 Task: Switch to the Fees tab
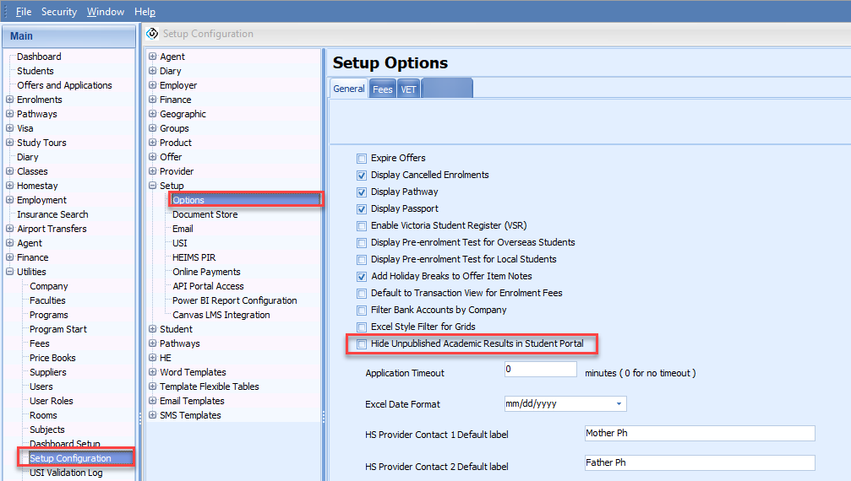click(383, 89)
